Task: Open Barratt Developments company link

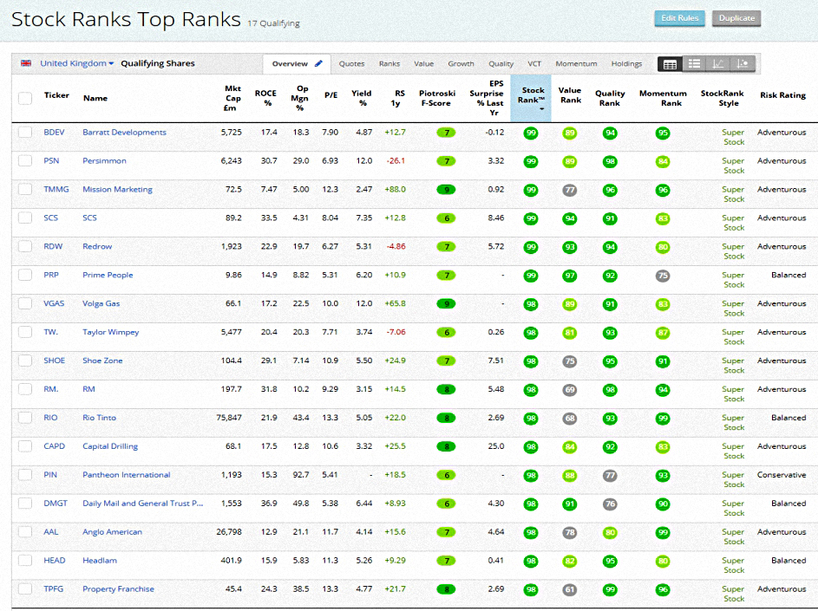Action: [124, 133]
